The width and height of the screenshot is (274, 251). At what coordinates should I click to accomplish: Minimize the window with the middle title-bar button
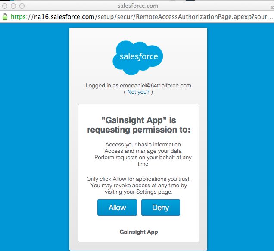13,6
